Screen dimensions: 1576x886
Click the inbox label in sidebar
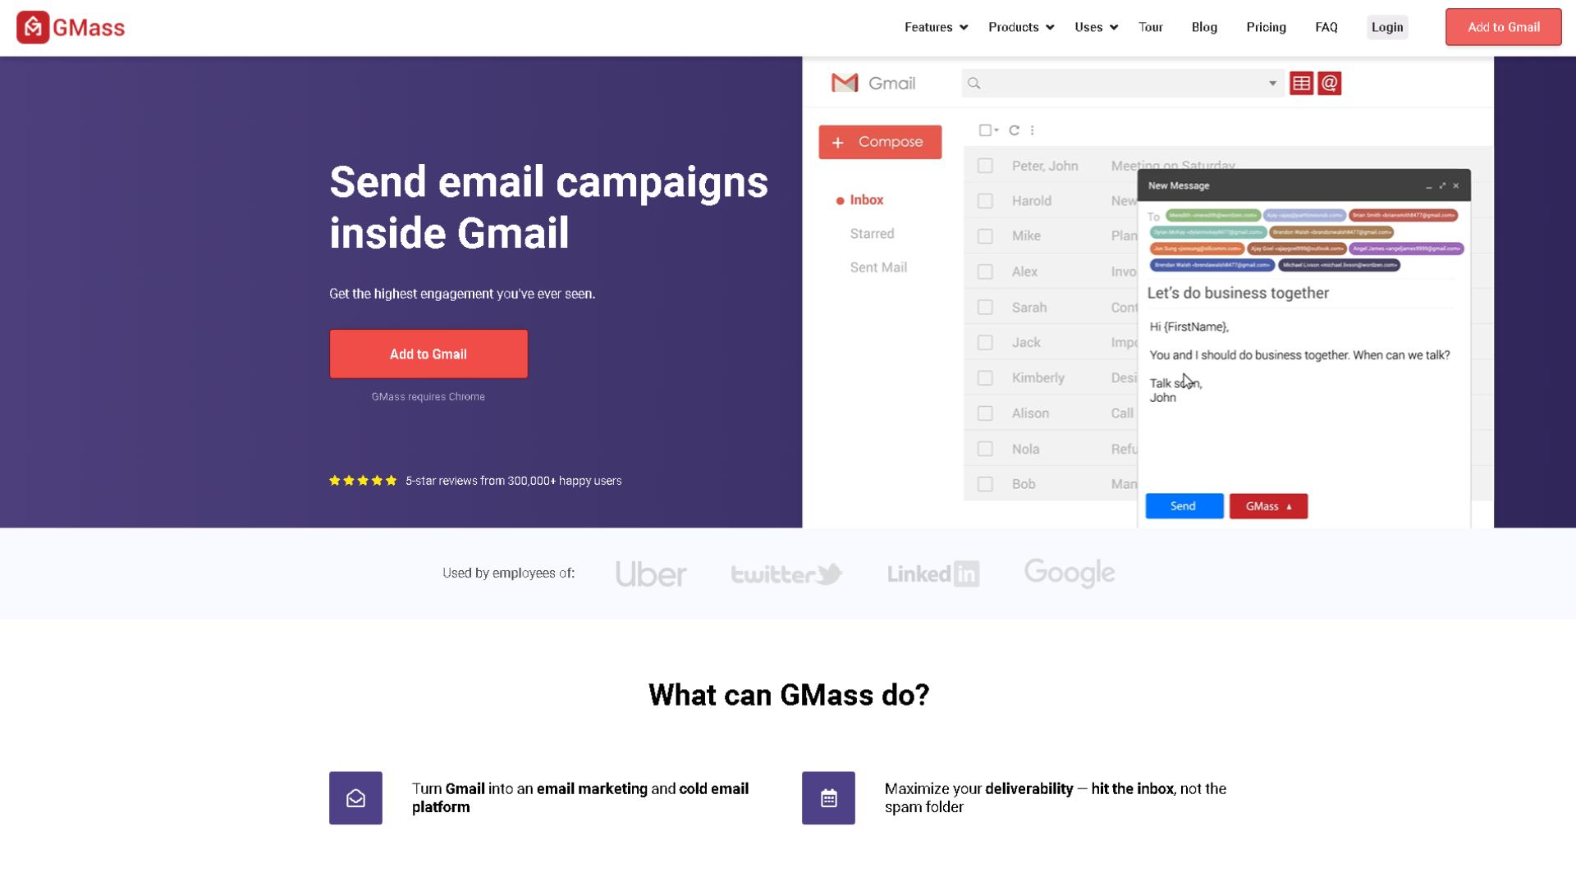click(866, 199)
